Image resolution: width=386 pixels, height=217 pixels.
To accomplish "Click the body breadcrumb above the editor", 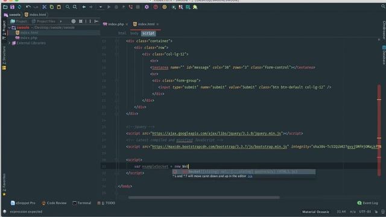I will click(x=134, y=33).
